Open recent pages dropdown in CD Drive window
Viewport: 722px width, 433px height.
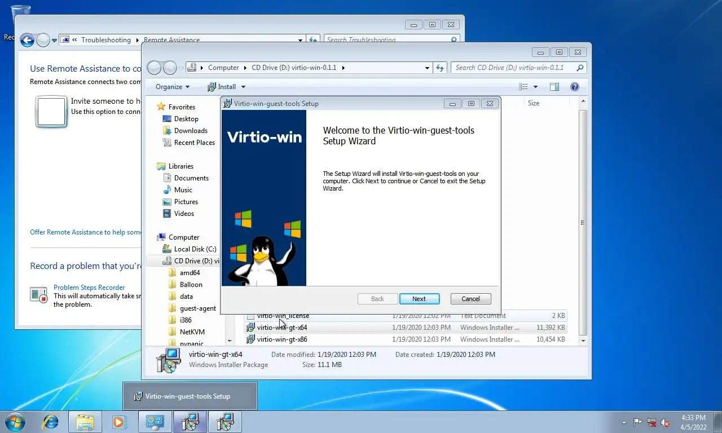[x=182, y=68]
